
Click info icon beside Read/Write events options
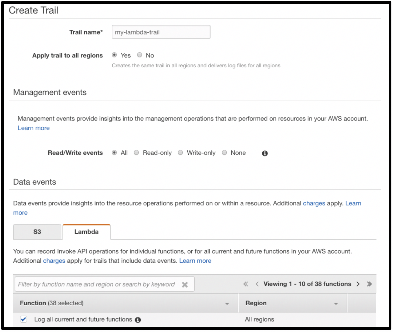click(x=265, y=153)
